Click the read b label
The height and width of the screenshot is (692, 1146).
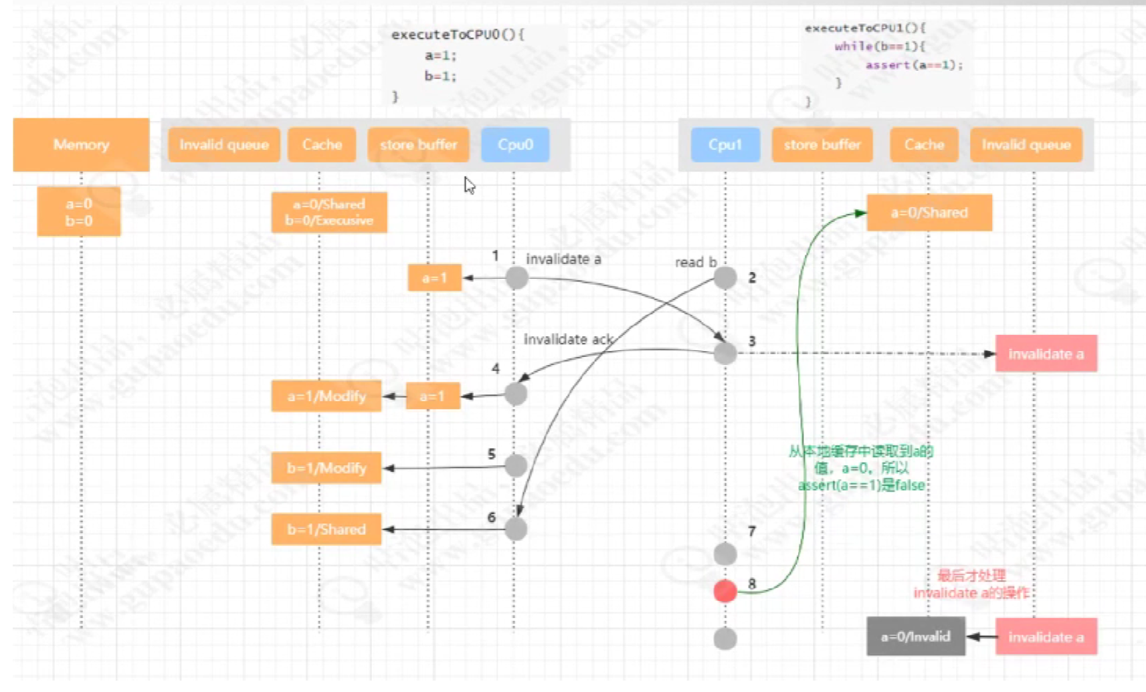click(x=696, y=262)
